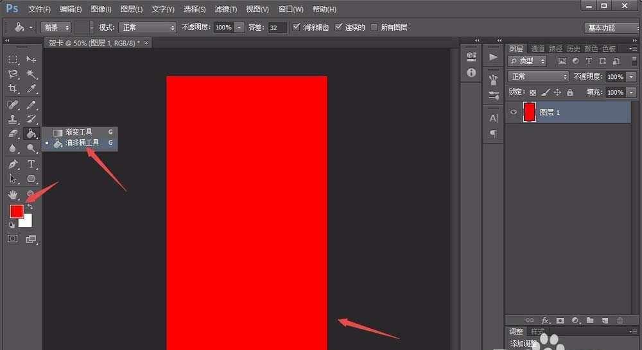Select the Eraser tool
The image size is (642, 350).
coord(13,134)
